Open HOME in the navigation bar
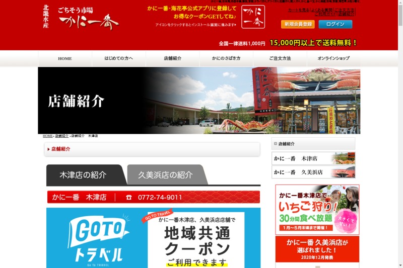403x268 pixels. [65, 59]
